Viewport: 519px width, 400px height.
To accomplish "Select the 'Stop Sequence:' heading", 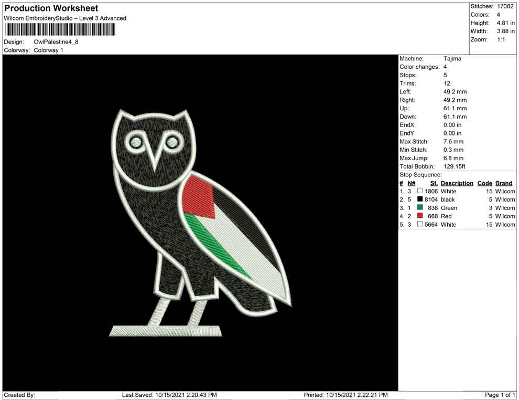I will click(420, 175).
